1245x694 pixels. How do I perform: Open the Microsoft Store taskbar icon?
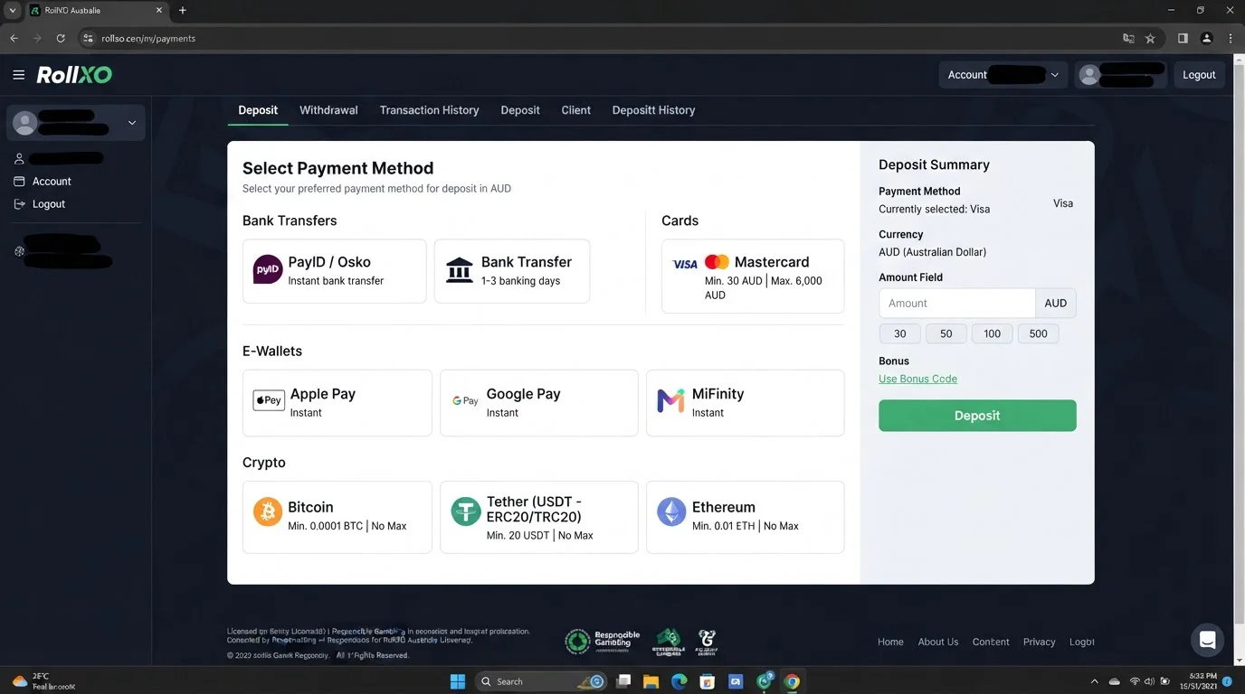pyautogui.click(x=708, y=681)
